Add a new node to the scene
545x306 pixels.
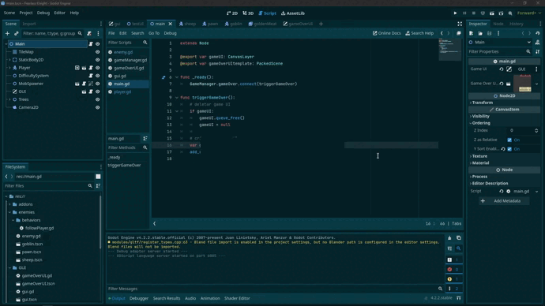[x=7, y=34]
